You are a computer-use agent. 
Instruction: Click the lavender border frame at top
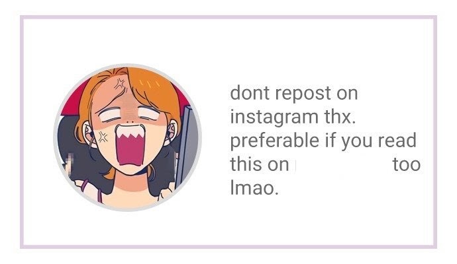point(228,17)
